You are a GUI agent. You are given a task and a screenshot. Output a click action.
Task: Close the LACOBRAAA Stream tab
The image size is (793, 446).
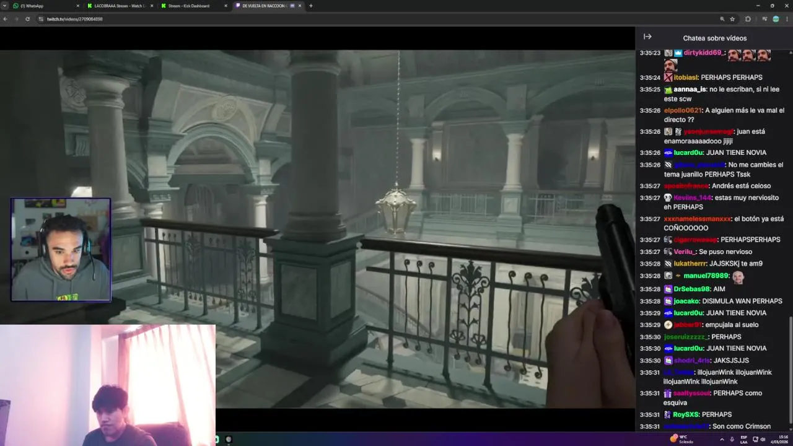[152, 6]
